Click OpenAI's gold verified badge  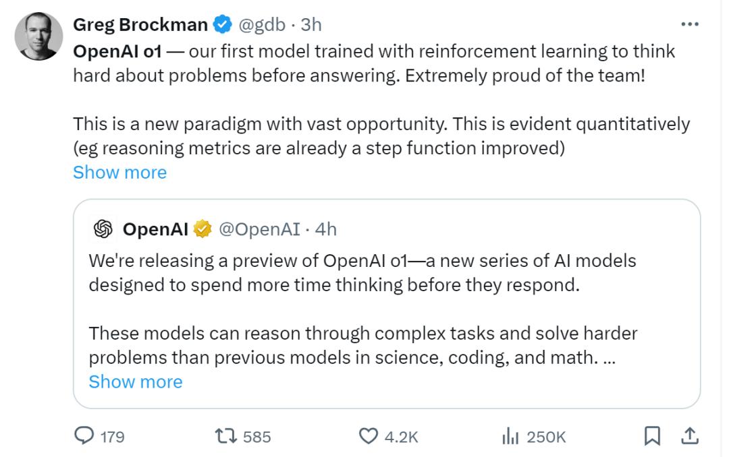pyautogui.click(x=202, y=230)
